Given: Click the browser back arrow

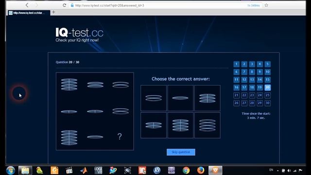Looking at the screenshot, I should coord(27,5).
